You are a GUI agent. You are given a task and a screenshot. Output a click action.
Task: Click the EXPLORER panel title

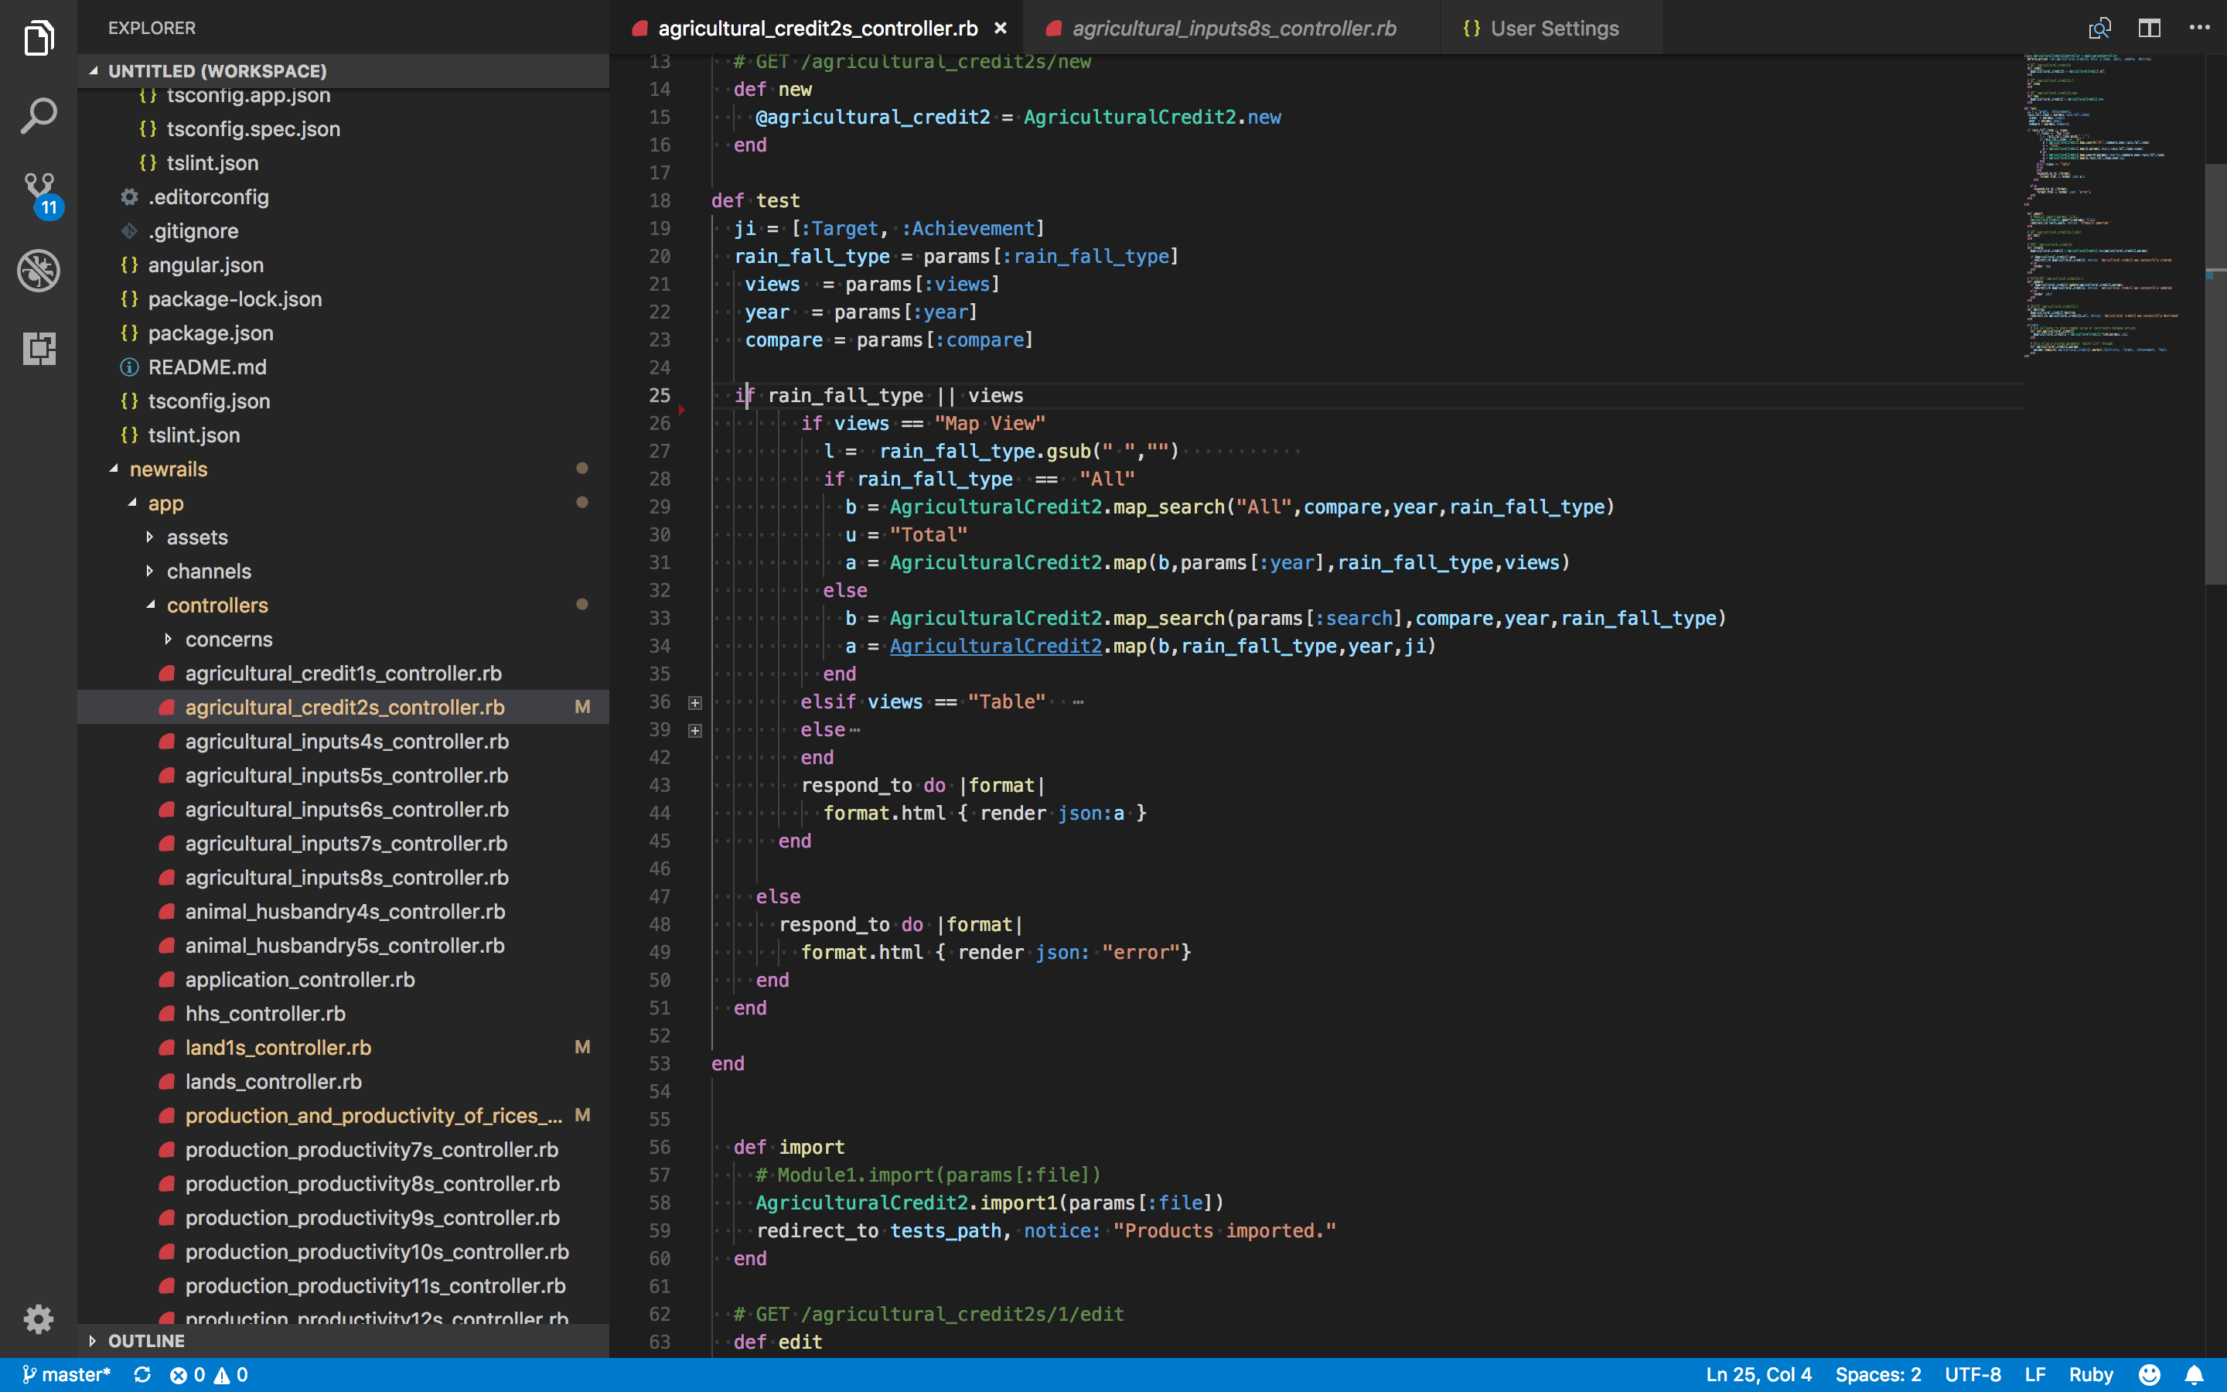click(152, 29)
